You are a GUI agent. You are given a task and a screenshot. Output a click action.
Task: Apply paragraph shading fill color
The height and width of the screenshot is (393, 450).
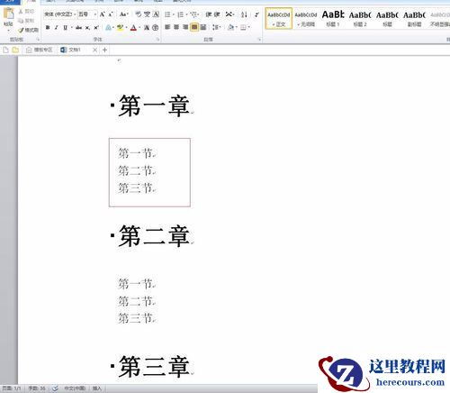pyautogui.click(x=231, y=27)
